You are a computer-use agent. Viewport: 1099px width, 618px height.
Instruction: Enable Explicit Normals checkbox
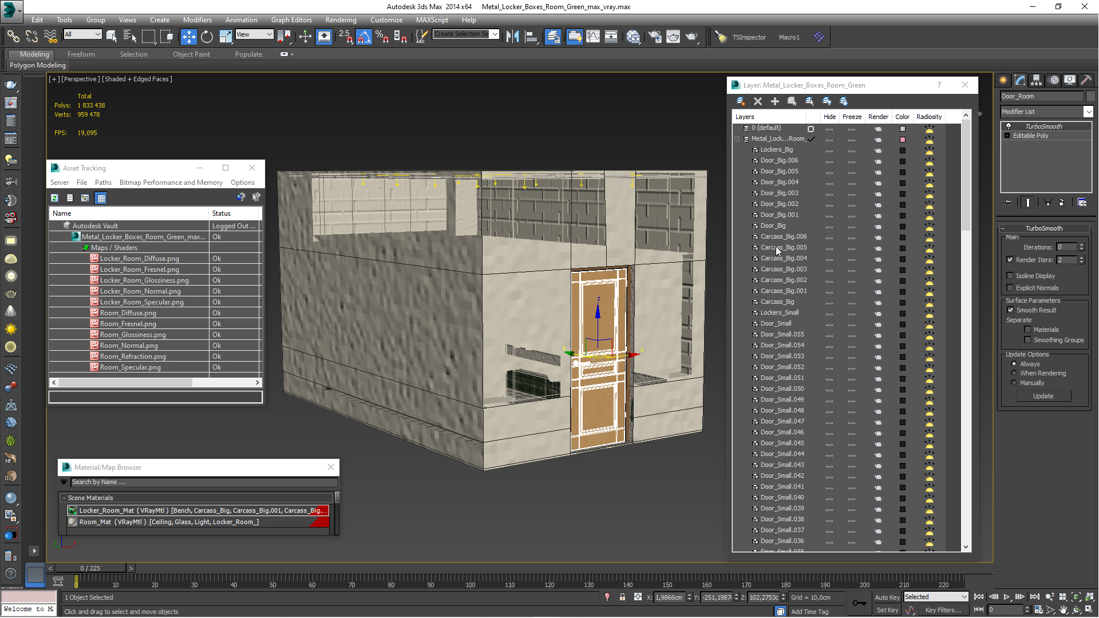tap(1010, 288)
